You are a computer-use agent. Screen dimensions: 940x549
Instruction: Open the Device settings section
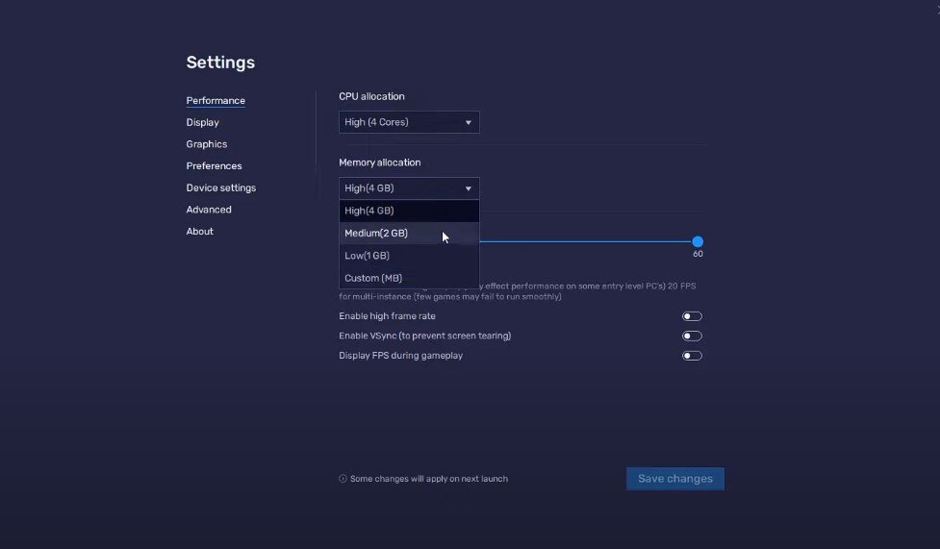[221, 188]
